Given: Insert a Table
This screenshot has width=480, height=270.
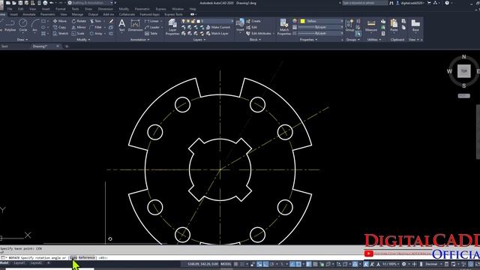Looking at the screenshot, I should (x=151, y=33).
